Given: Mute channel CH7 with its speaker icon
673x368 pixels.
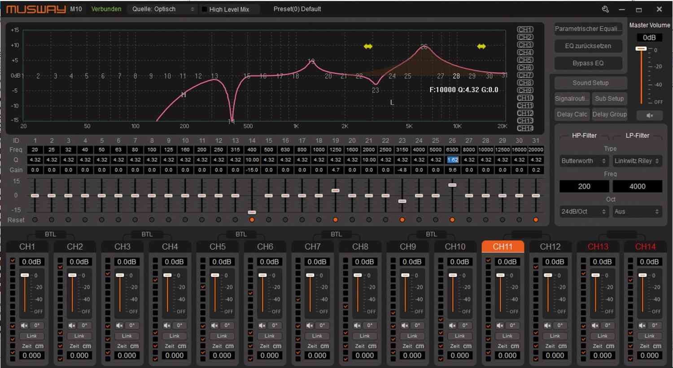Looking at the screenshot, I should pyautogui.click(x=310, y=325).
